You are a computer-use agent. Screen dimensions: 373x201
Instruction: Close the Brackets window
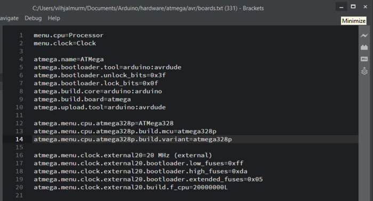tap(366, 7)
